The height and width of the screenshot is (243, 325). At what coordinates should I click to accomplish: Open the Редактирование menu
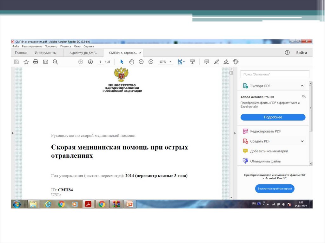pos(32,46)
